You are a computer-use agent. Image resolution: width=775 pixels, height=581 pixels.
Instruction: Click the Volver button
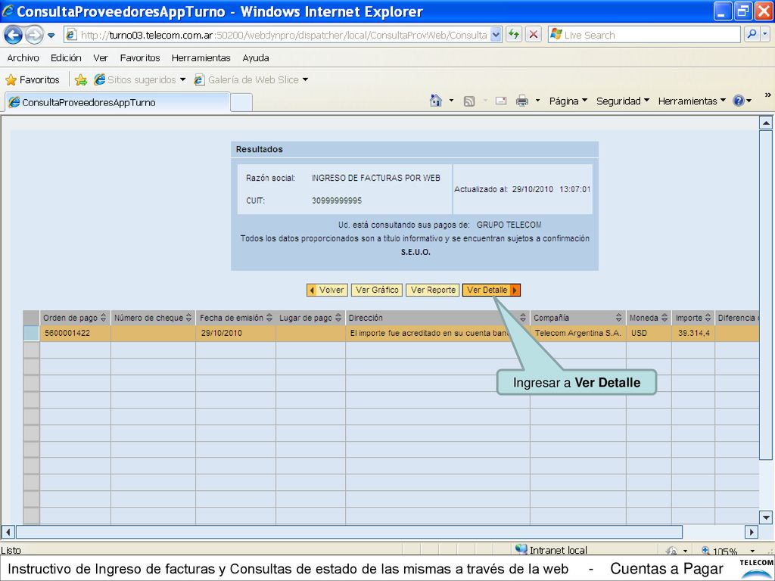tap(327, 290)
